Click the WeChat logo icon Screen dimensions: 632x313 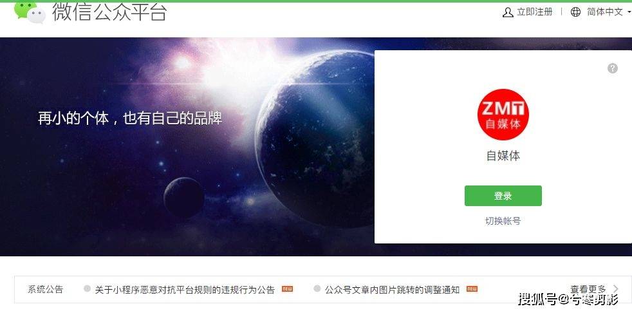click(30, 13)
